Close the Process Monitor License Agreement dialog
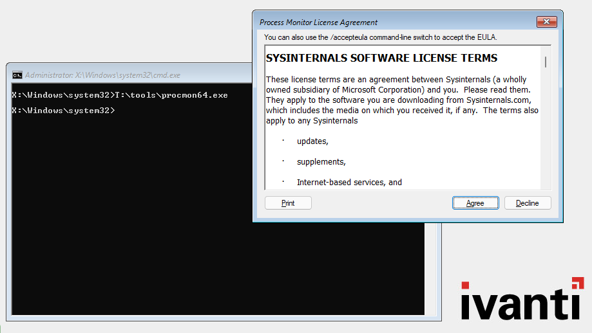Image resolution: width=592 pixels, height=333 pixels. point(546,22)
